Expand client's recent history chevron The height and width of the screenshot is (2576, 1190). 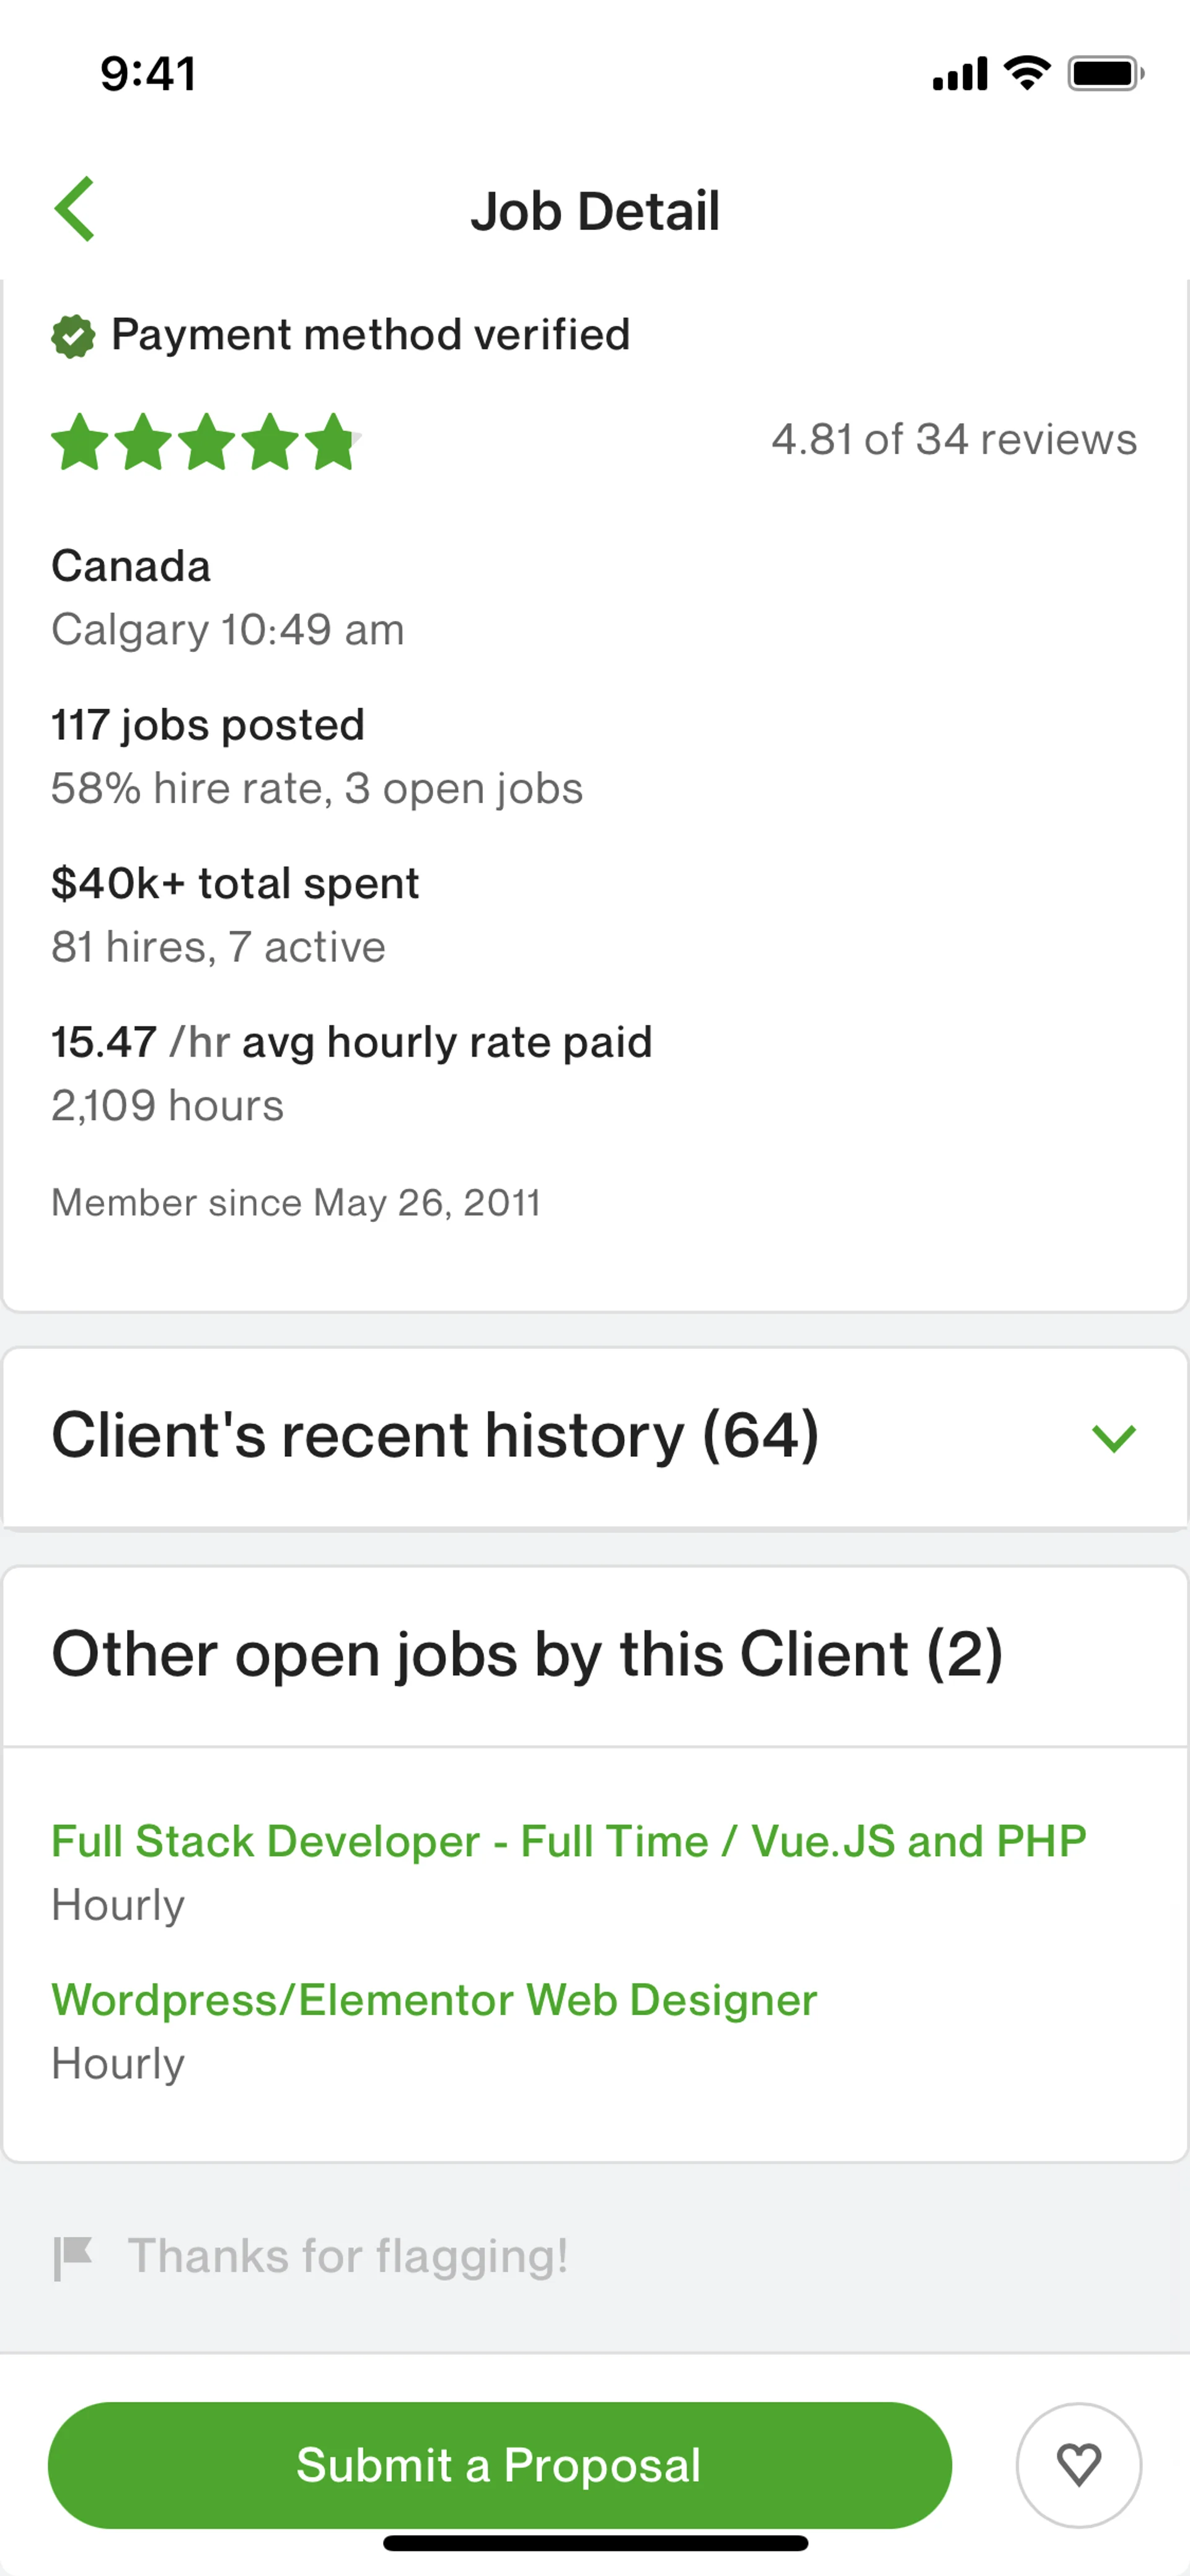(x=1113, y=1438)
